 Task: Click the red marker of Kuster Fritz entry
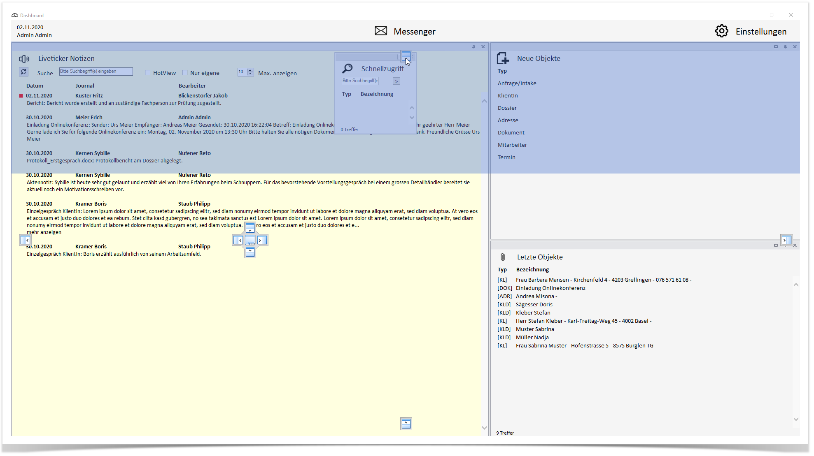pyautogui.click(x=21, y=96)
